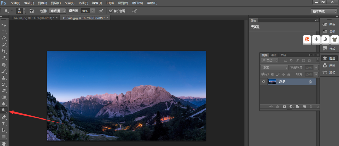Expand the 曝光度 50% slider dropdown
The height and width of the screenshot is (146, 339).
(92, 11)
